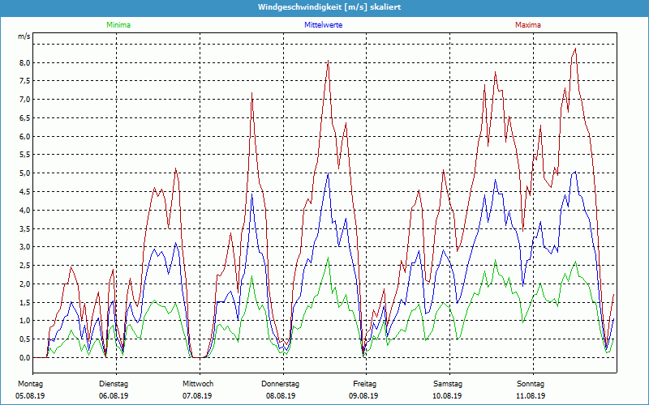
Task: Click the '0,5' y-axis value
Action: pos(25,339)
